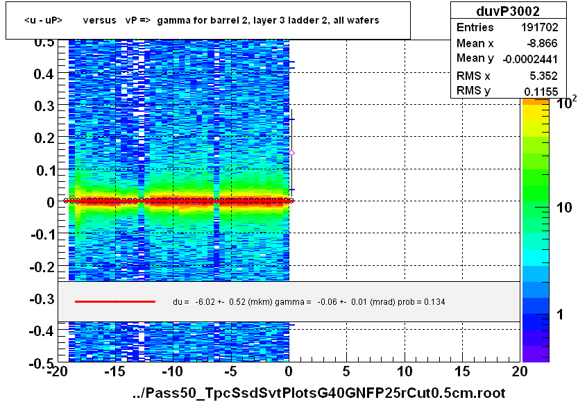Click the root file name axis title

pos(319,393)
